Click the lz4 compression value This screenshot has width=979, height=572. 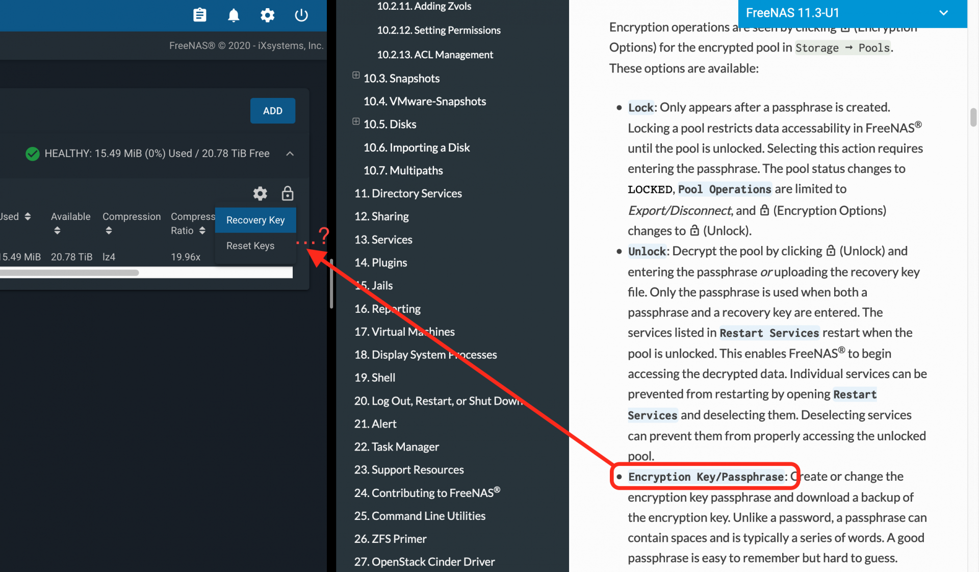(109, 257)
